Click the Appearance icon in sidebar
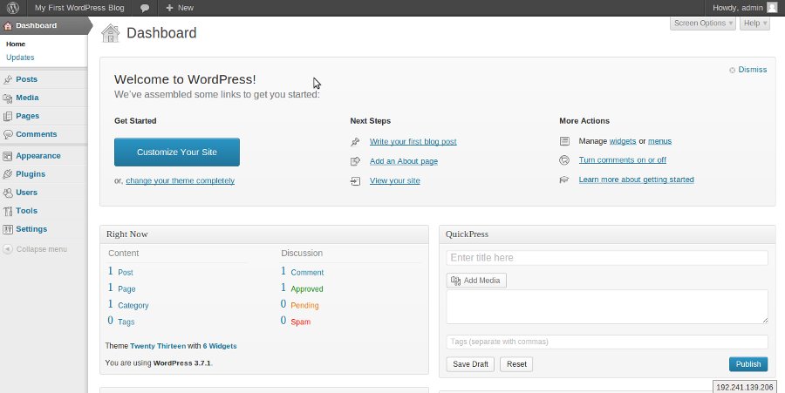The height and width of the screenshot is (393, 785). tap(8, 156)
